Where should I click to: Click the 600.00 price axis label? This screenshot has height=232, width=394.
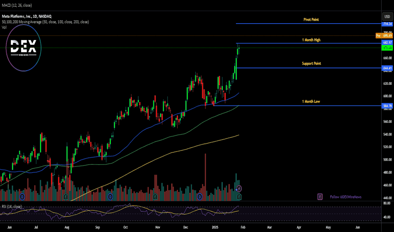388,96
